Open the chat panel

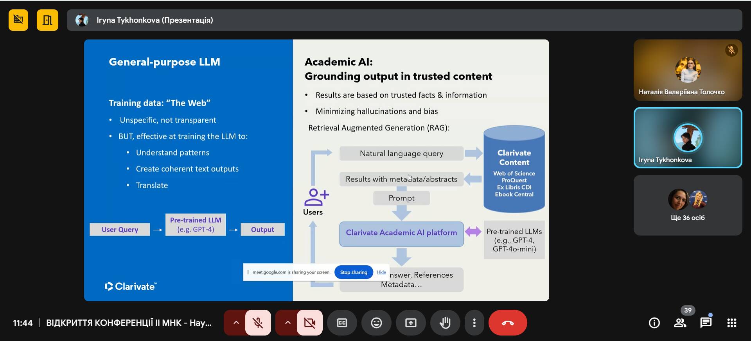(706, 323)
